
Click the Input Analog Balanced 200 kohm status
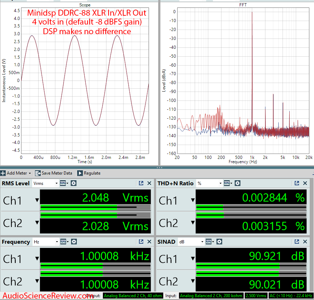tap(211, 296)
